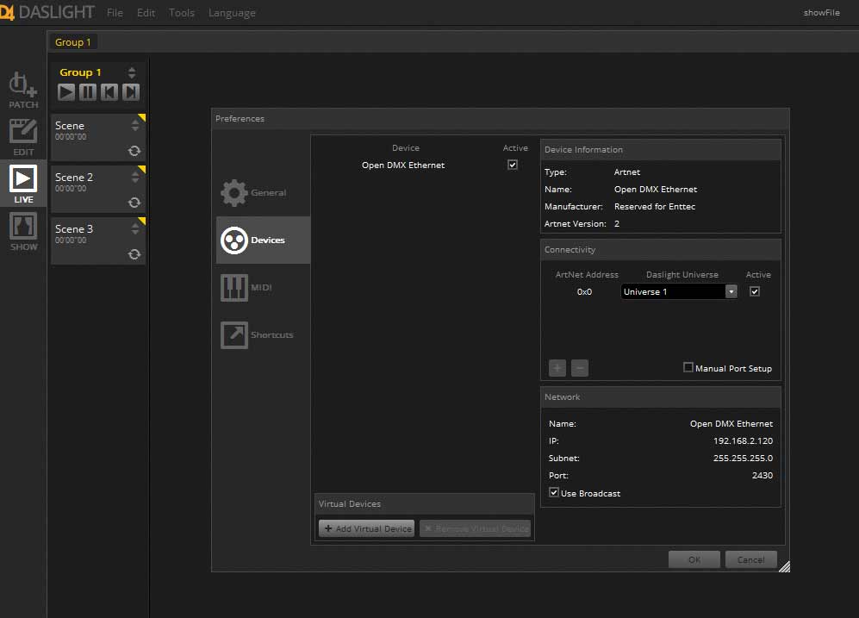859x618 pixels.
Task: Switch to Devices preferences tab
Action: point(263,240)
